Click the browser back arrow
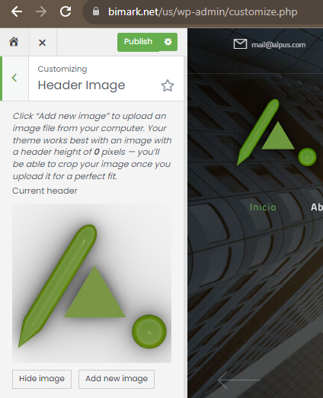The image size is (323, 398). click(17, 11)
